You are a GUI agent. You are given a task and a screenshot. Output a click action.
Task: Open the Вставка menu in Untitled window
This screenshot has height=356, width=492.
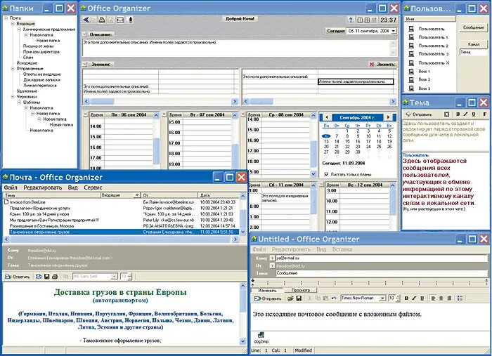(342, 249)
